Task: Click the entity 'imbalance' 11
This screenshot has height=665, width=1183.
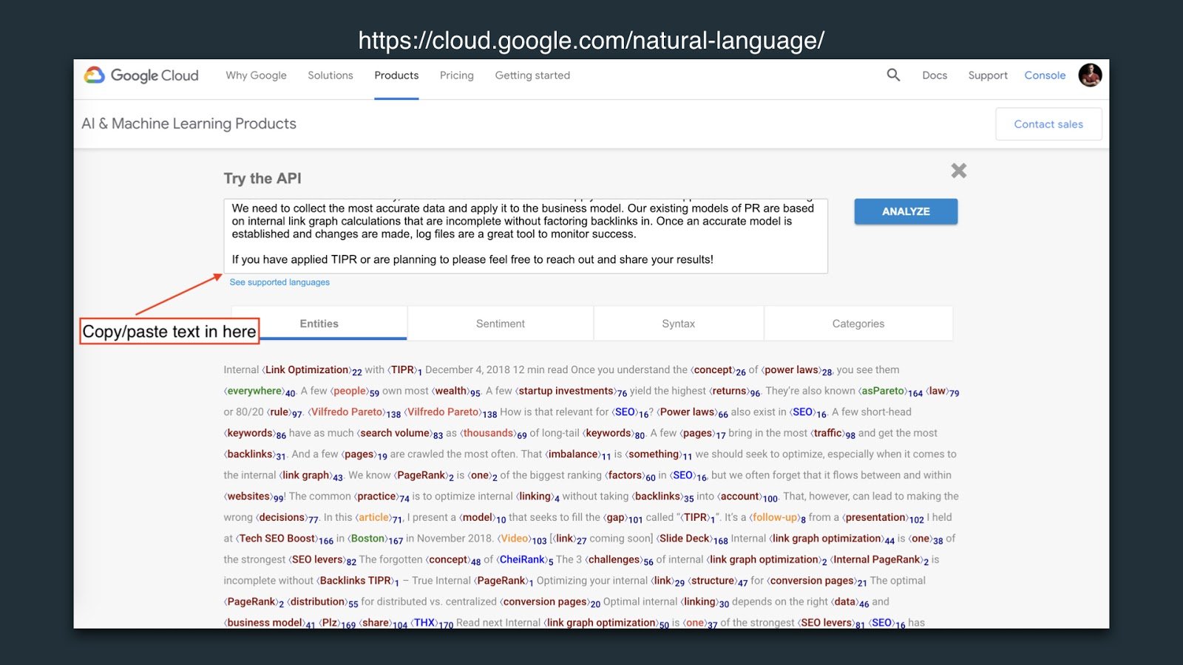Action: (578, 454)
